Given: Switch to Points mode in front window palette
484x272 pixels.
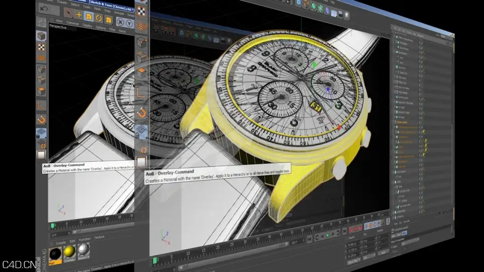Looking at the screenshot, I should coord(141,42).
